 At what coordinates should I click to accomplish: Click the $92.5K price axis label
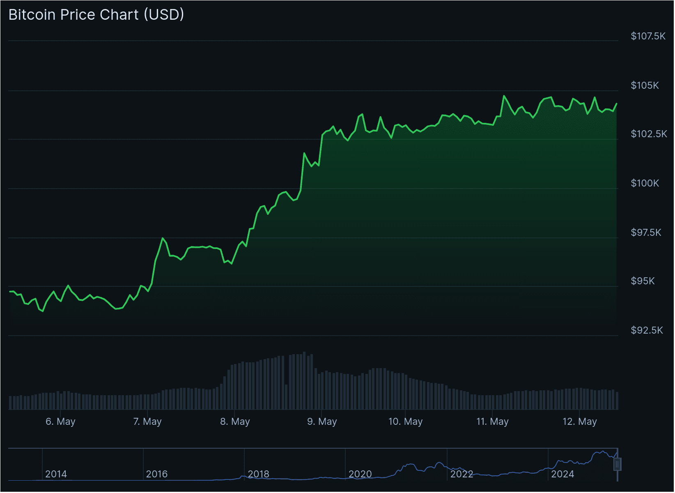click(647, 331)
